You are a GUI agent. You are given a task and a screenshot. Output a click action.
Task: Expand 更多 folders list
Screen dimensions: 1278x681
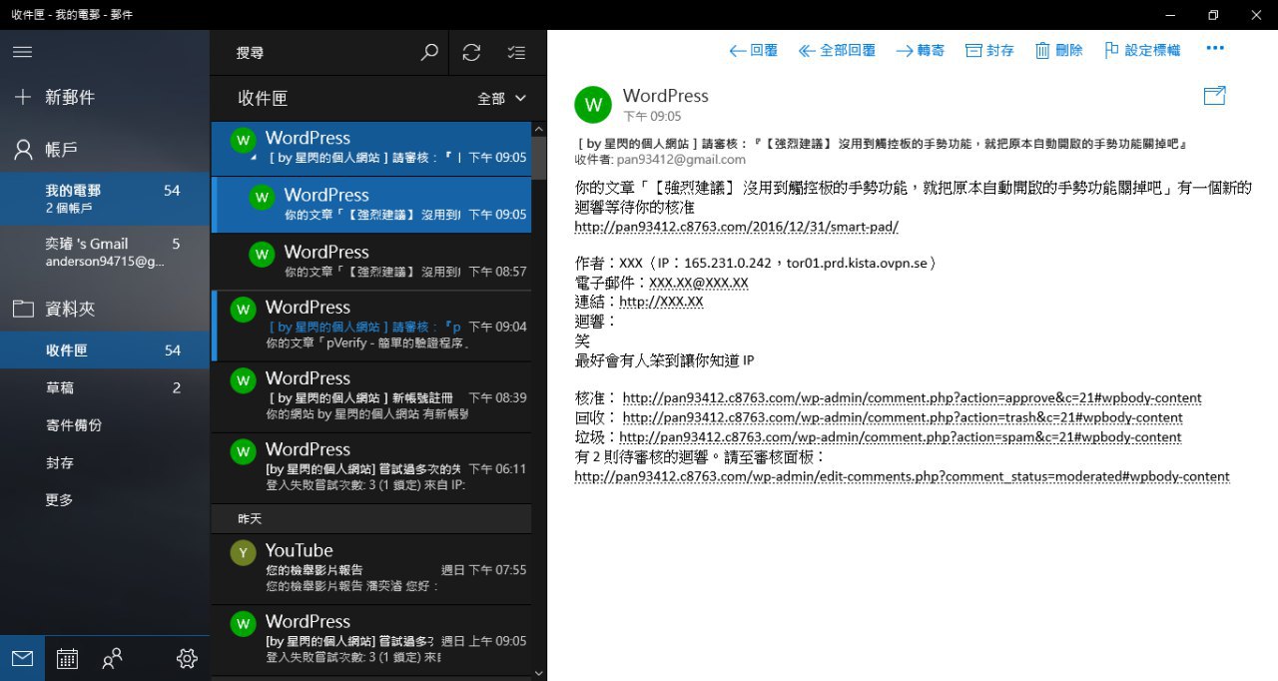59,499
